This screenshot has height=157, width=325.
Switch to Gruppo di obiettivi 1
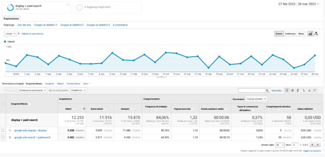click(x=46, y=25)
